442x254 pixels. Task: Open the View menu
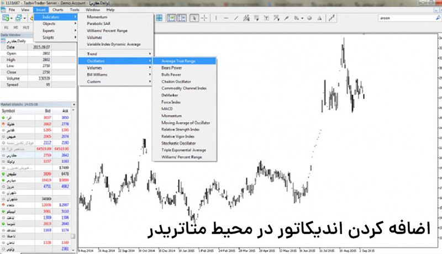tap(25, 9)
